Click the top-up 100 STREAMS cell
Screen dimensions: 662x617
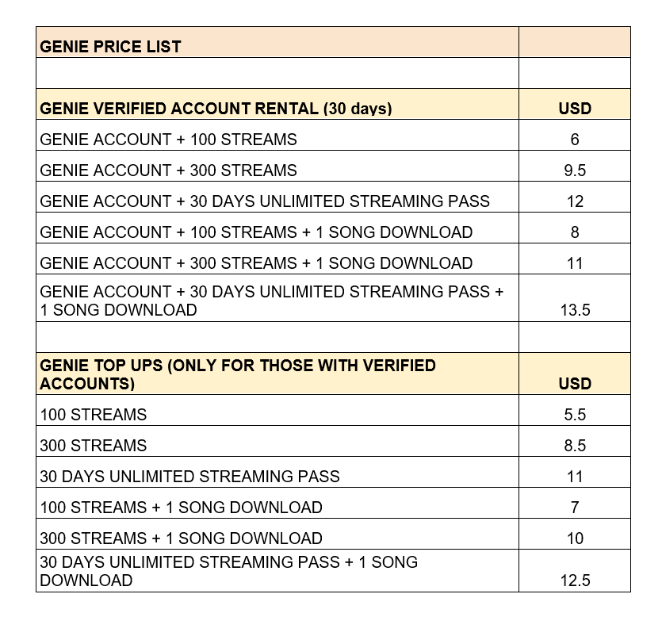(94, 415)
